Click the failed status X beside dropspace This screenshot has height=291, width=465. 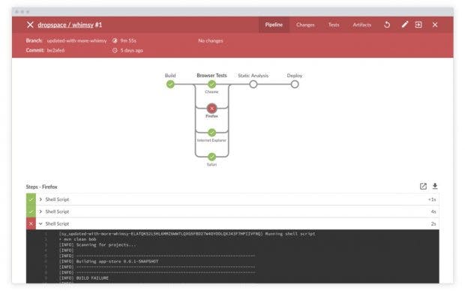point(30,25)
